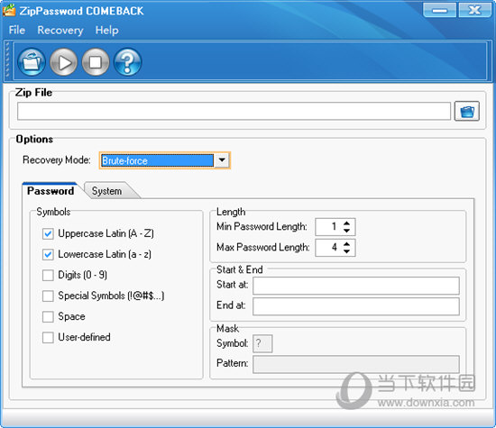Enable Digits (0 - 9) checkbox
Viewport: 496px width, 428px height.
pyautogui.click(x=48, y=276)
